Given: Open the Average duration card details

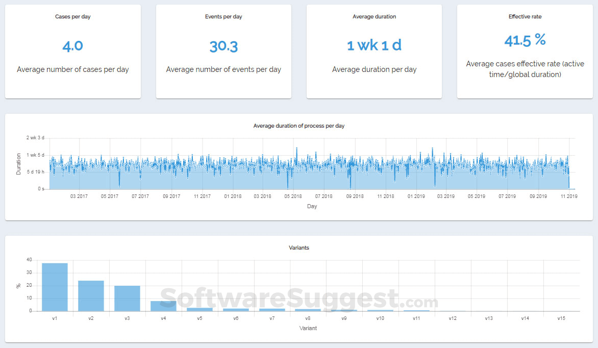Looking at the screenshot, I should coord(374,51).
